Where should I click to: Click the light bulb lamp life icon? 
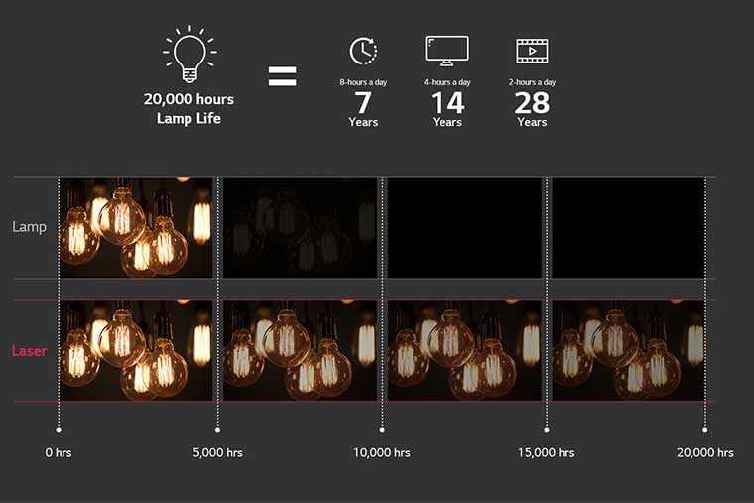[189, 54]
